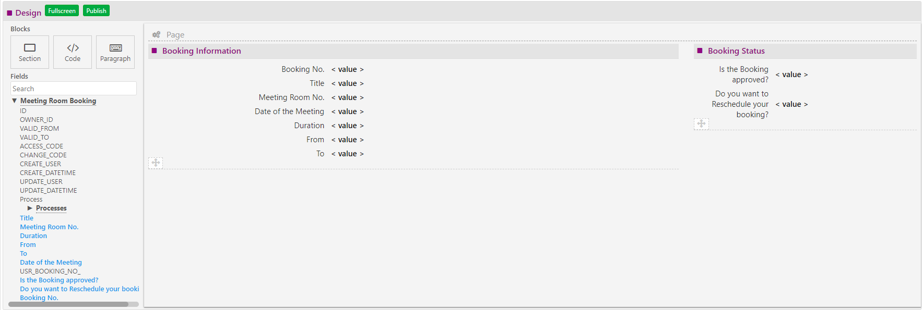Collapse the Meeting Room Booking field tree
922x310 pixels.
click(x=14, y=101)
